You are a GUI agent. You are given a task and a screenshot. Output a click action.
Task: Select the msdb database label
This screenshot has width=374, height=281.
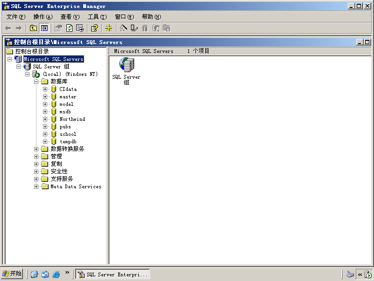(x=65, y=111)
